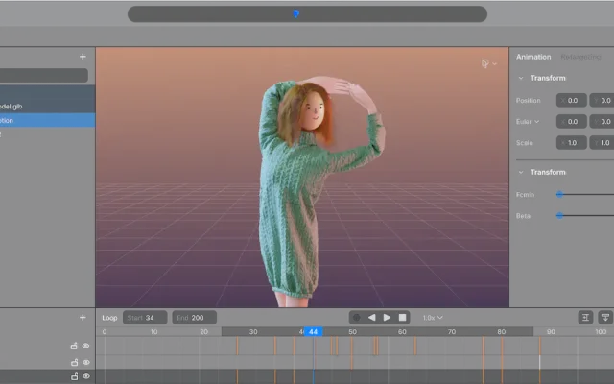The image size is (614, 384).
Task: Toggle visibility eye of second timeline track
Action: point(86,363)
